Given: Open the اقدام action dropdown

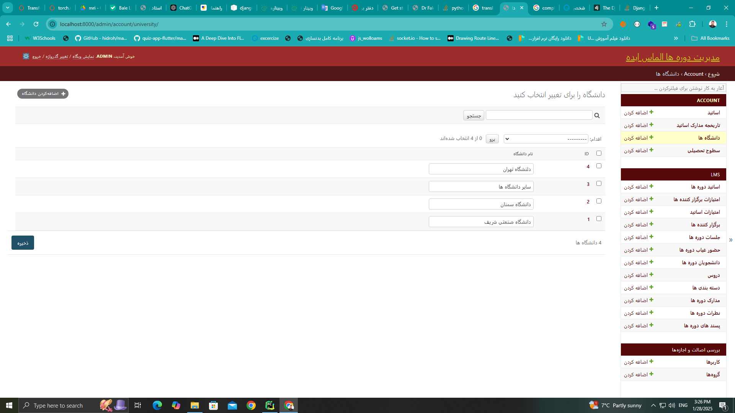Looking at the screenshot, I should (x=546, y=139).
